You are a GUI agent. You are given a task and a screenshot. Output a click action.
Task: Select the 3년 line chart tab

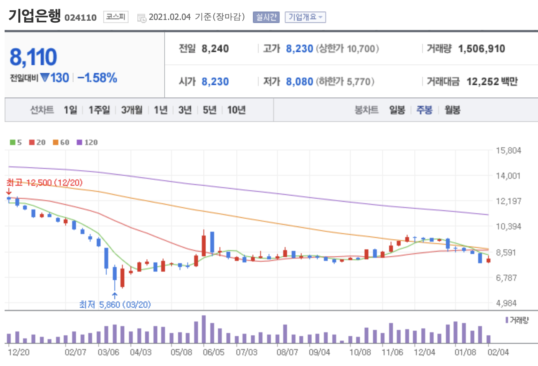click(185, 110)
